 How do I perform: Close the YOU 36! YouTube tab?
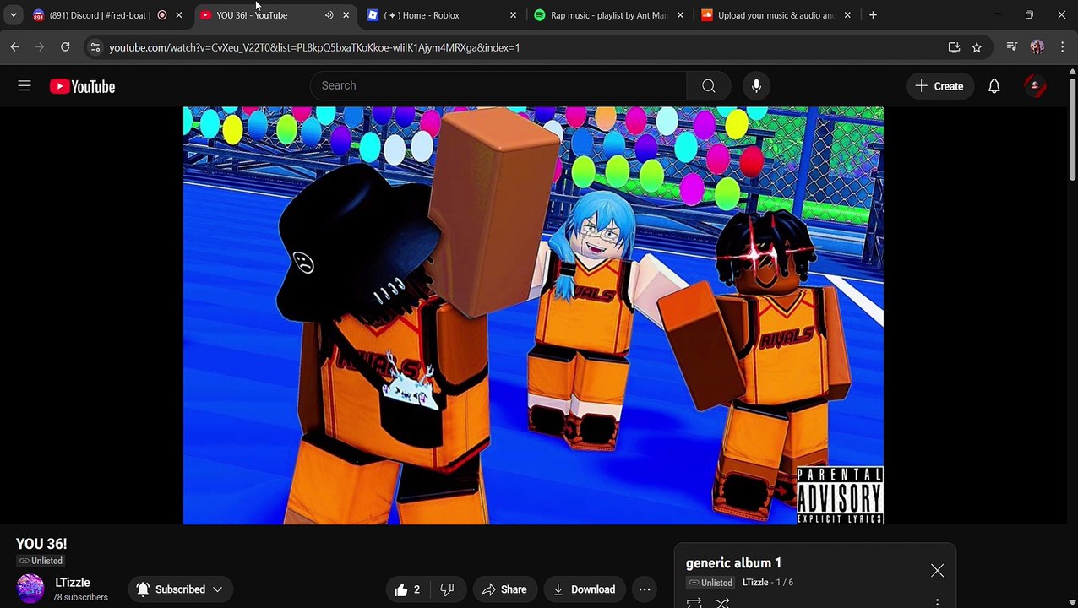[x=346, y=15]
